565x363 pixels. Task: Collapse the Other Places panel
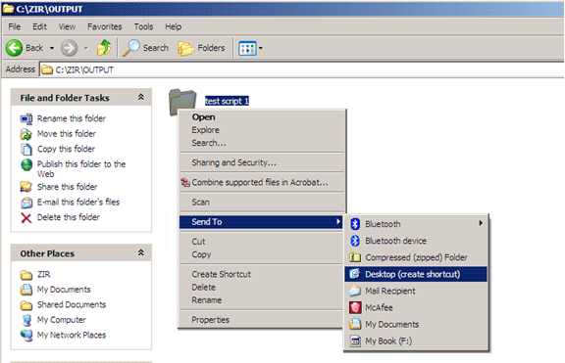click(141, 253)
